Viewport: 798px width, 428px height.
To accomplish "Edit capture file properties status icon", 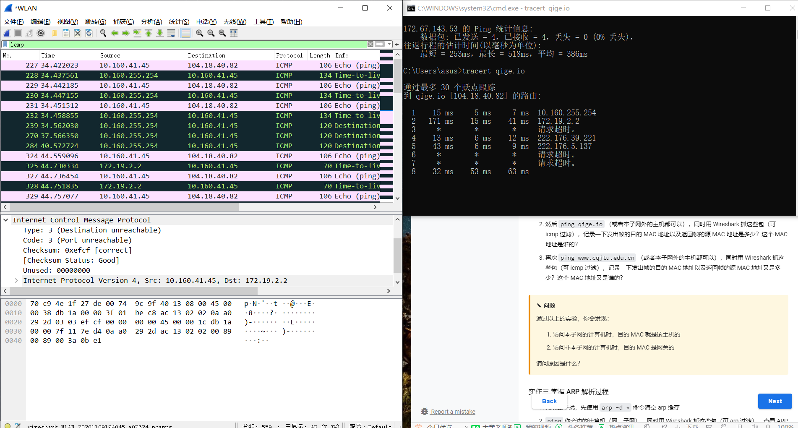I will tap(18, 425).
